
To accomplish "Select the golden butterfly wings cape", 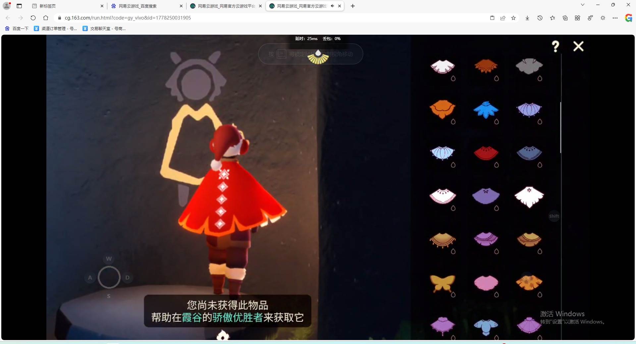I will 443,283.
